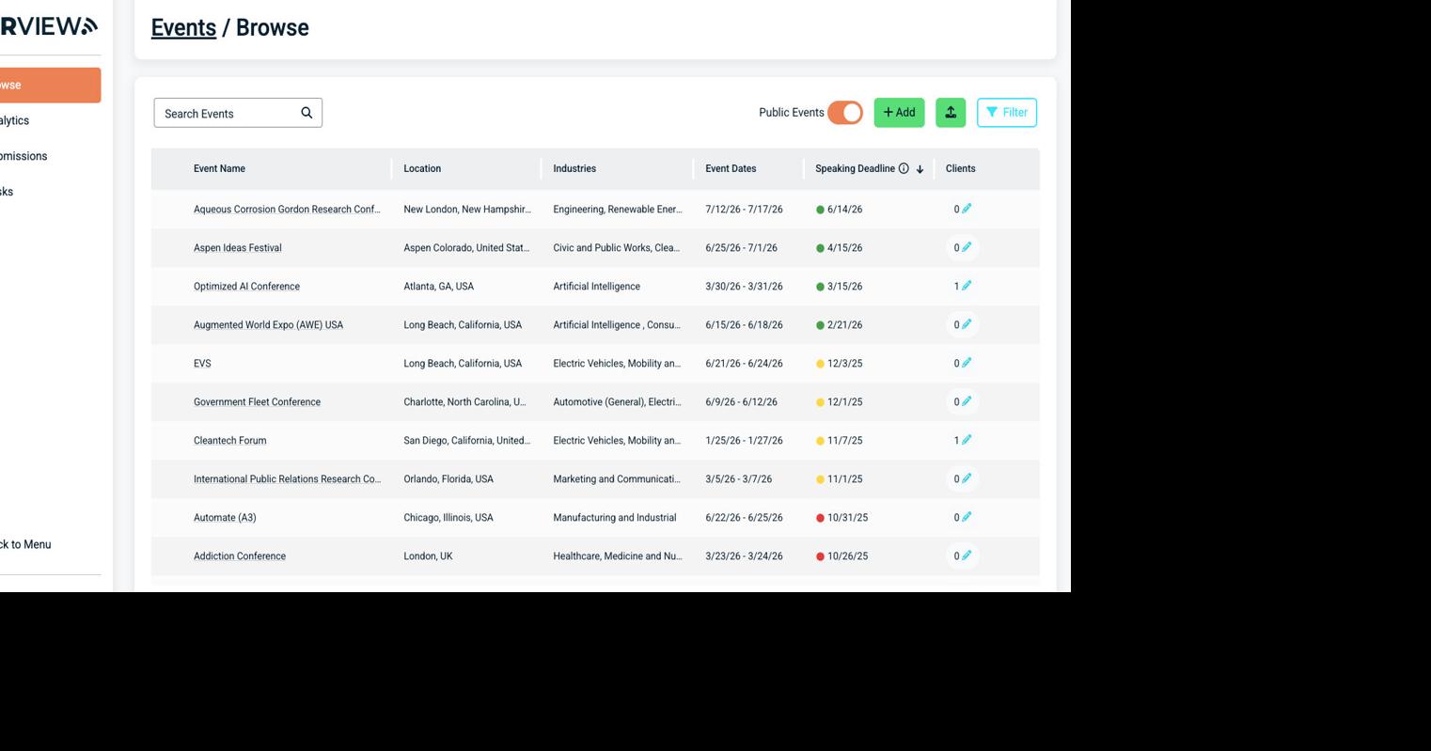Click pencil icon in Addiction Conference row
The height and width of the screenshot is (751, 1431).
point(967,555)
